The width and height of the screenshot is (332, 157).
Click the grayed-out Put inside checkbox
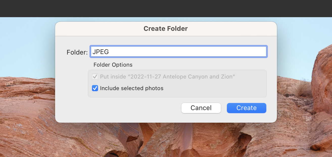[x=95, y=76]
